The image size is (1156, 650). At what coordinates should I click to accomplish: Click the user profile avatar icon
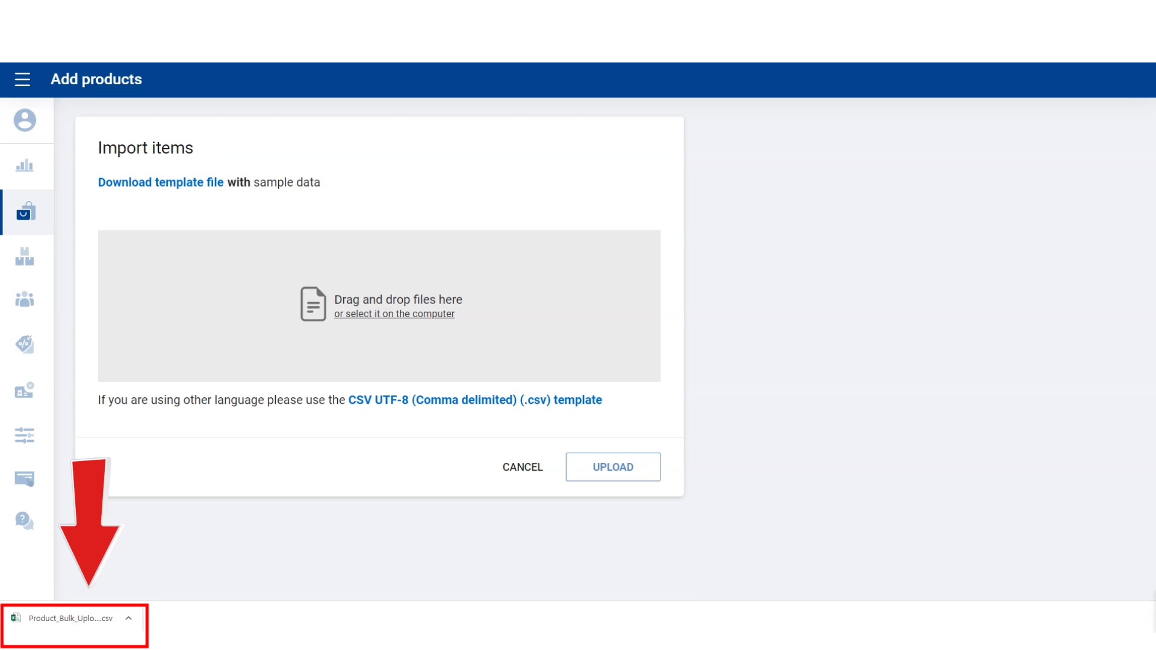(x=25, y=120)
